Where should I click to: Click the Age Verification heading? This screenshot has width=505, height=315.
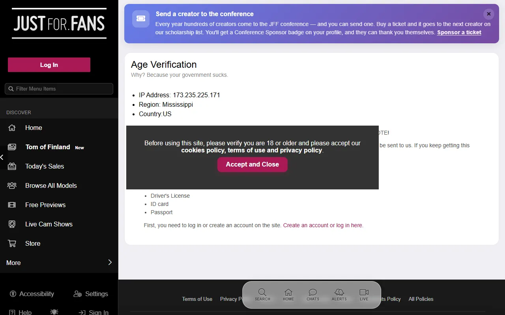pos(164,65)
